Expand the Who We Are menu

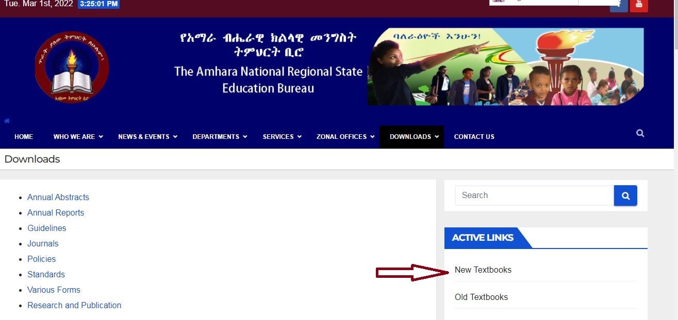coord(78,137)
